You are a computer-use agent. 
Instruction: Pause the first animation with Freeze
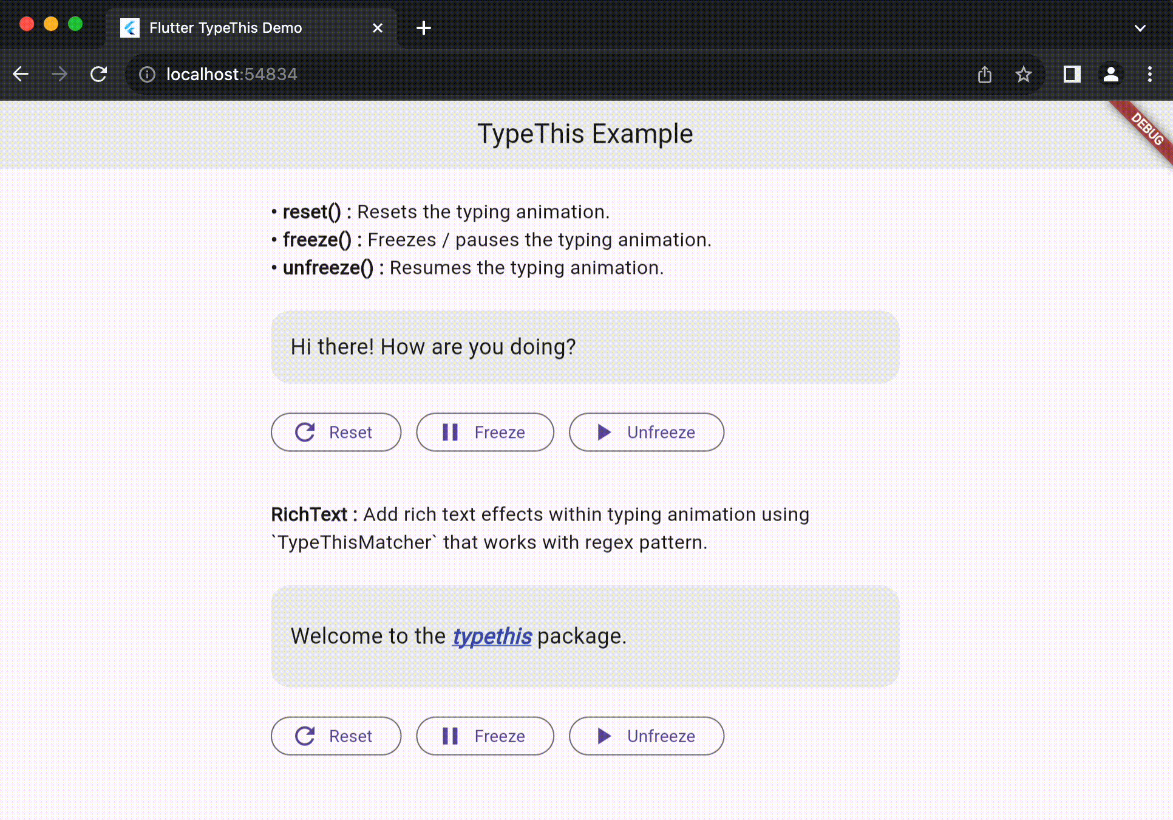484,432
